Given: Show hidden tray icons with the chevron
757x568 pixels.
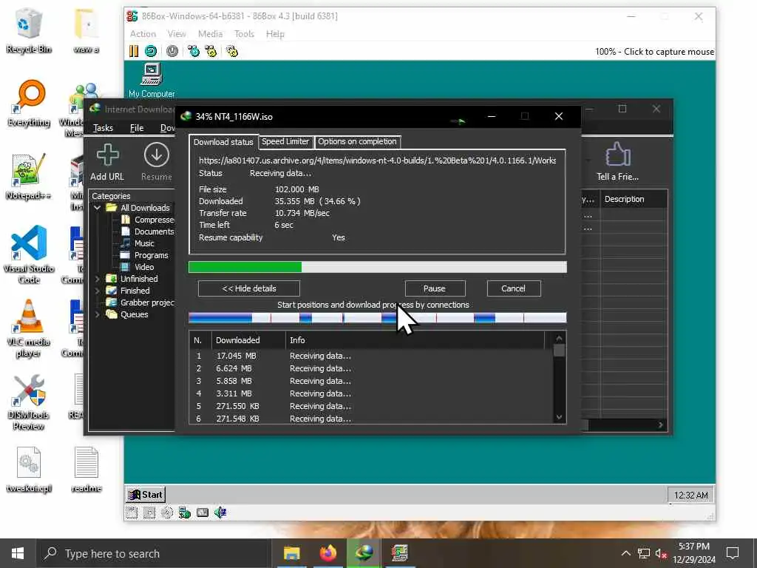Looking at the screenshot, I should (x=625, y=553).
